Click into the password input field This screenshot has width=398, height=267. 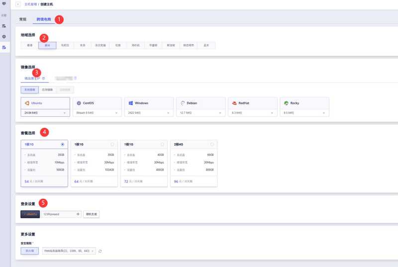click(57, 214)
